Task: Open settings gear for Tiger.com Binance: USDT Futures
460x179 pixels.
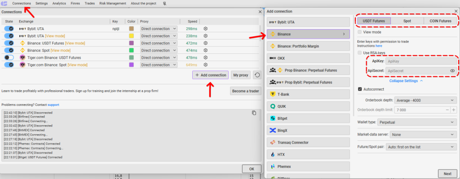Action: [x=206, y=58]
